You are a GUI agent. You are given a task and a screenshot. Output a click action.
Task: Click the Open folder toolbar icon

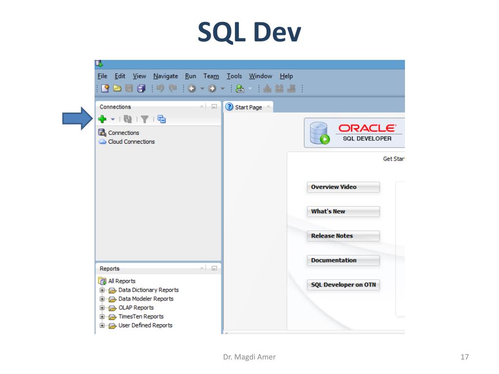tap(117, 89)
